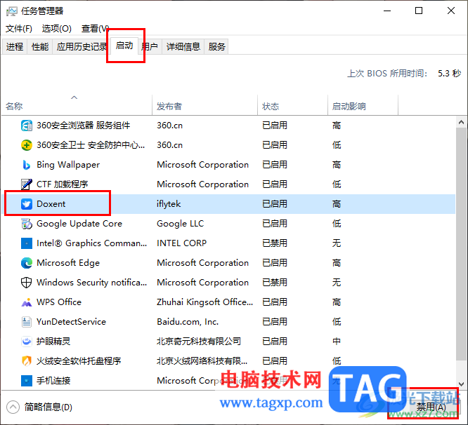Select the 启动 tab

point(124,46)
